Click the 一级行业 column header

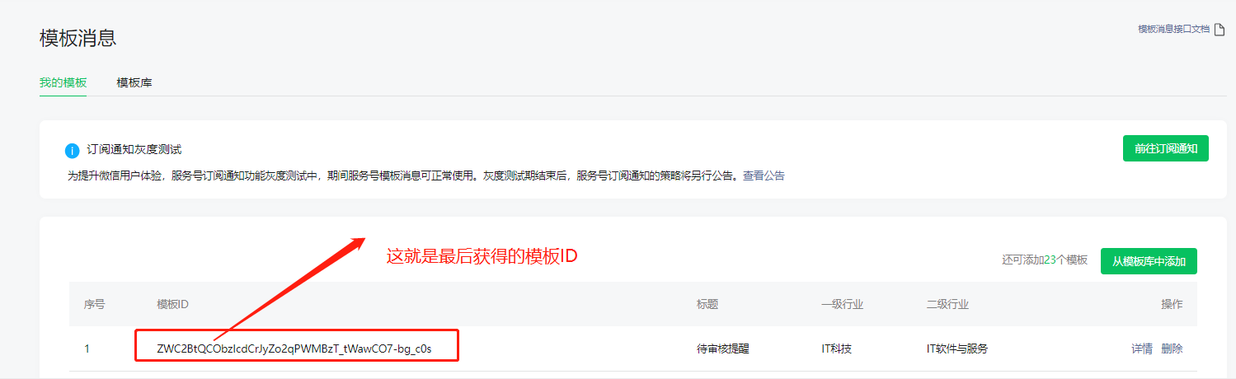pyautogui.click(x=842, y=304)
